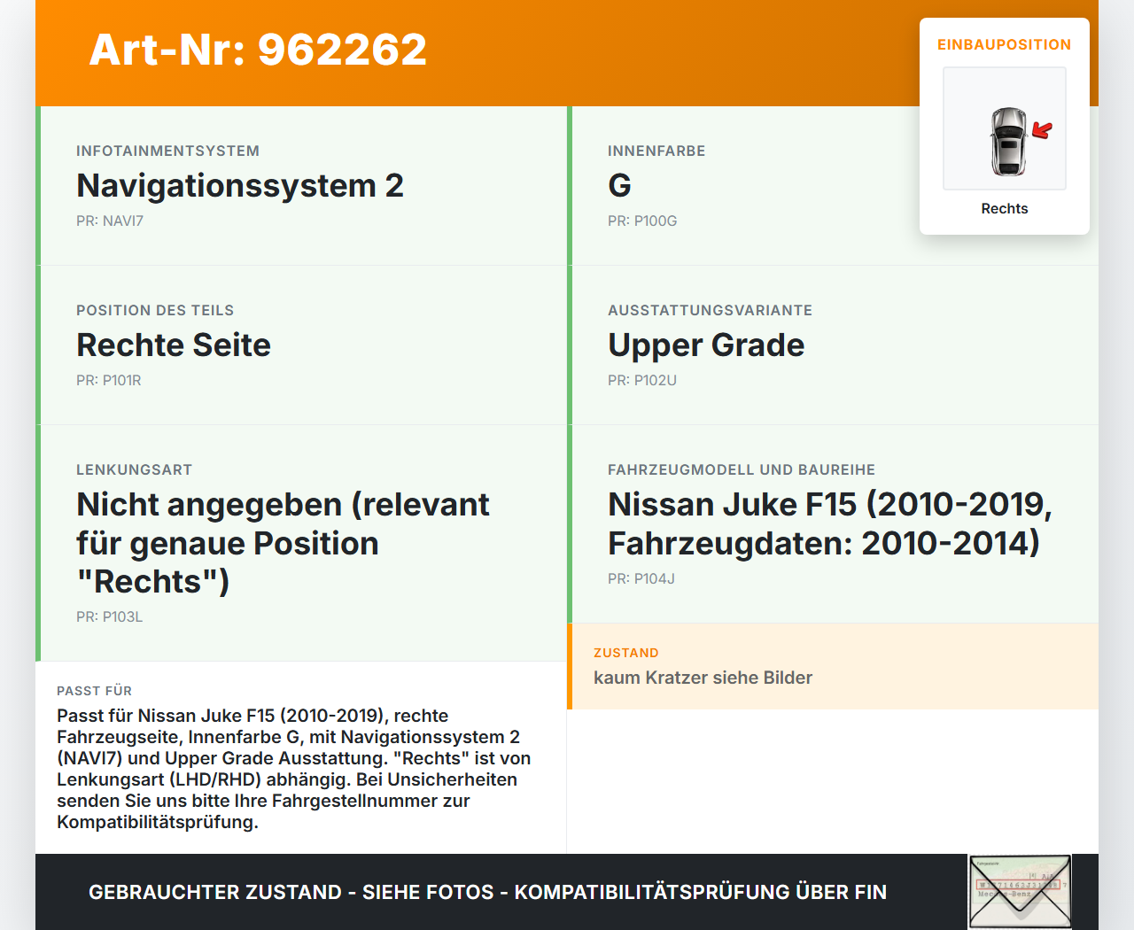Click the car diagram in Einbauposition panel
Screen dimensions: 1134x930
coord(1004,128)
